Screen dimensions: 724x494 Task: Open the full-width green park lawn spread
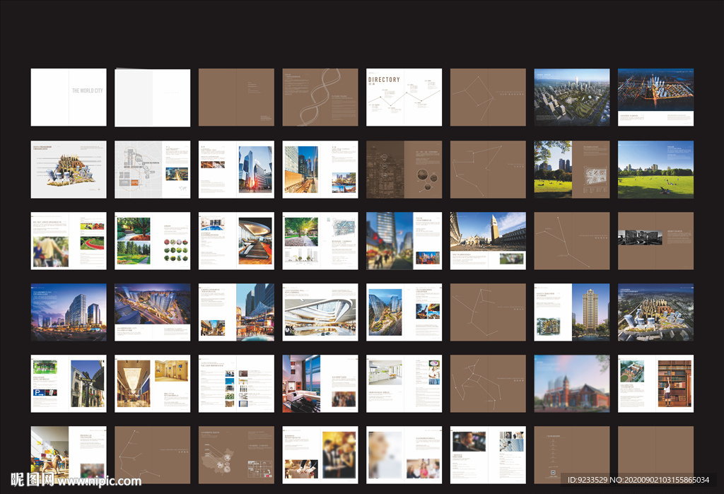[655, 170]
